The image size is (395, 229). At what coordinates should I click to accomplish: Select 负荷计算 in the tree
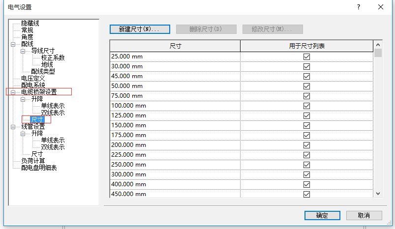(33, 161)
